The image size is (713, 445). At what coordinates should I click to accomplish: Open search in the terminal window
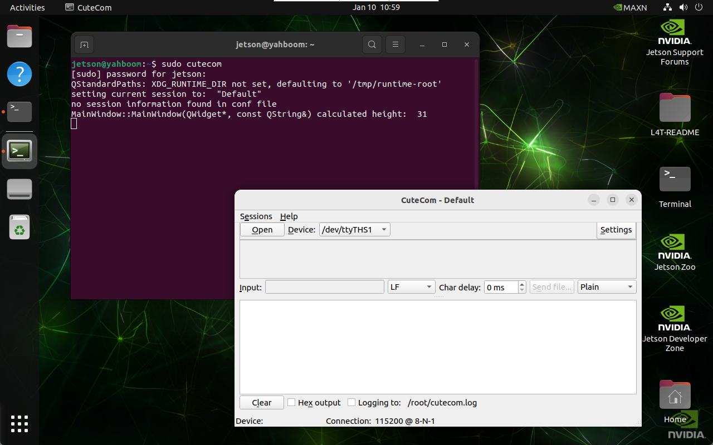pos(372,44)
